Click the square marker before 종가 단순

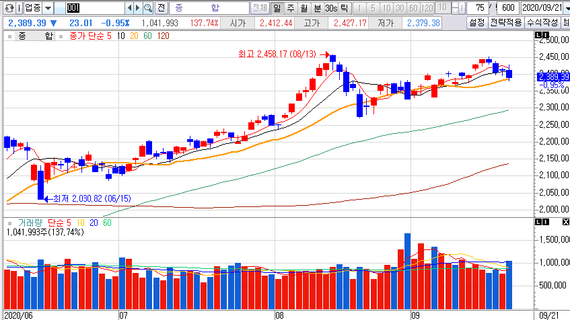[61, 36]
